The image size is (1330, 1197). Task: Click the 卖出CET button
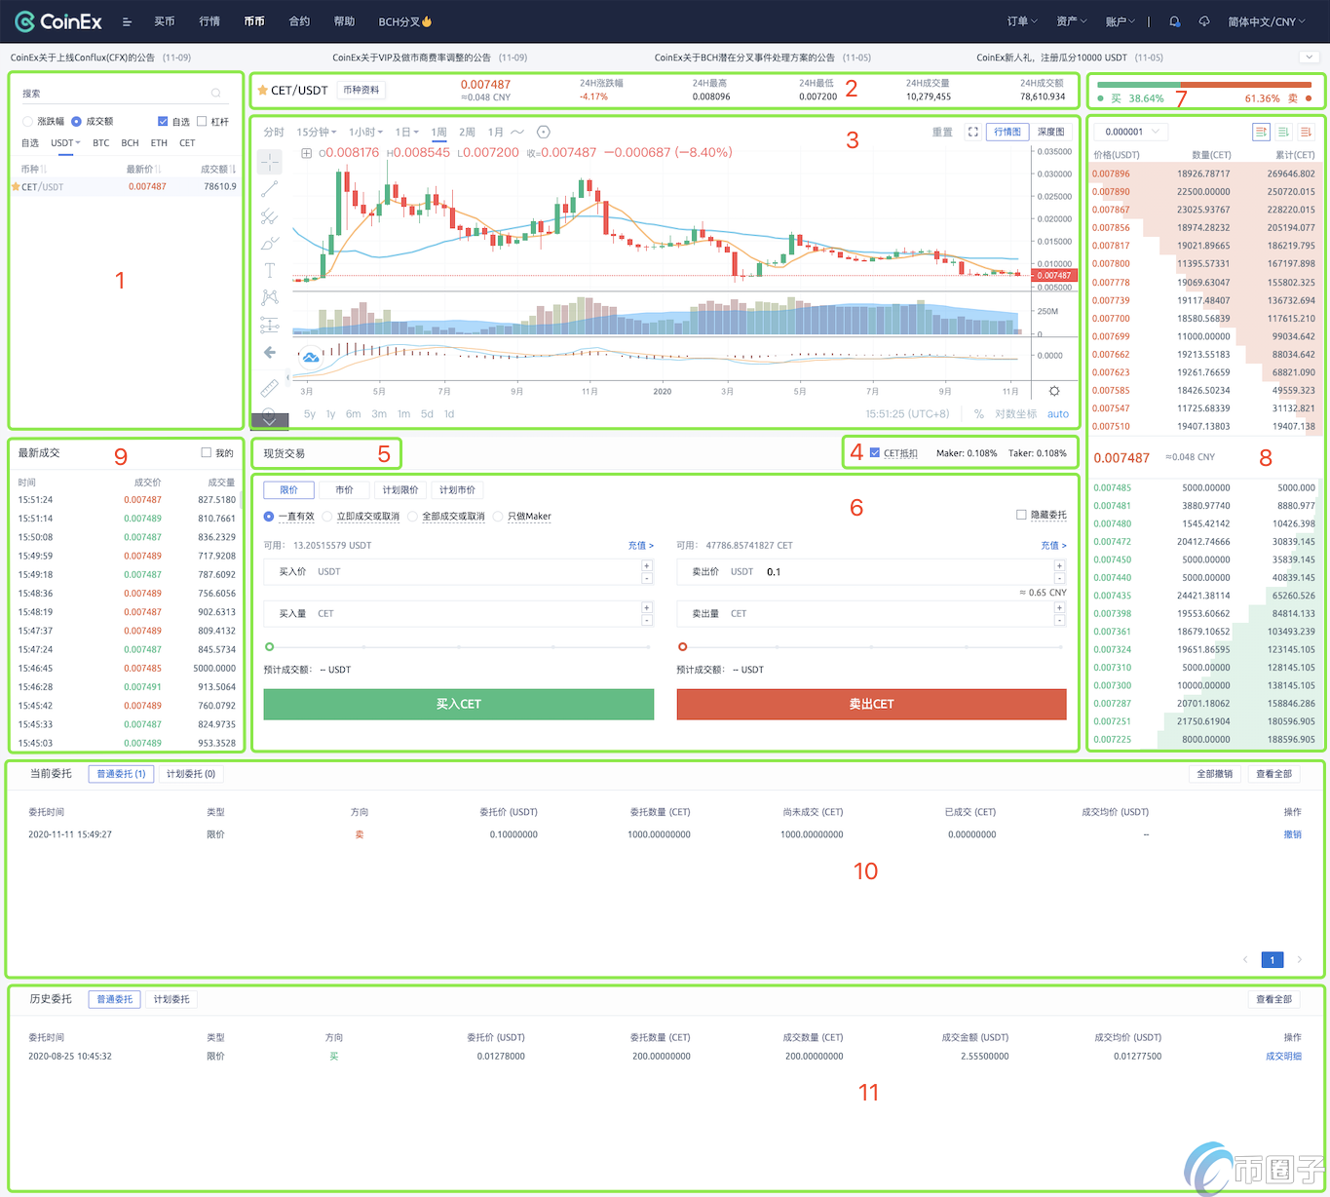pos(871,704)
